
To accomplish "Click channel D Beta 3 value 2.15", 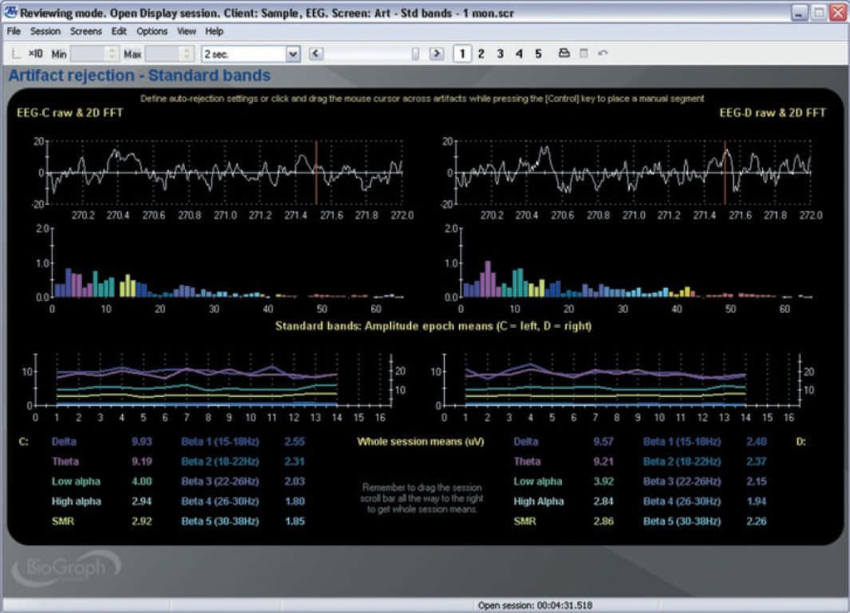I will [x=756, y=482].
